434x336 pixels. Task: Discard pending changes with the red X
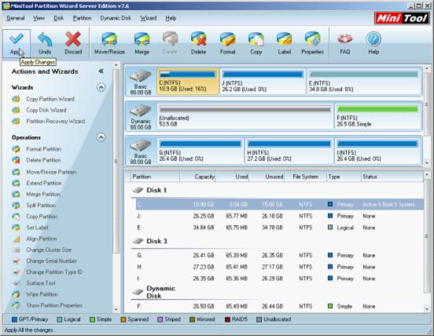point(73,39)
